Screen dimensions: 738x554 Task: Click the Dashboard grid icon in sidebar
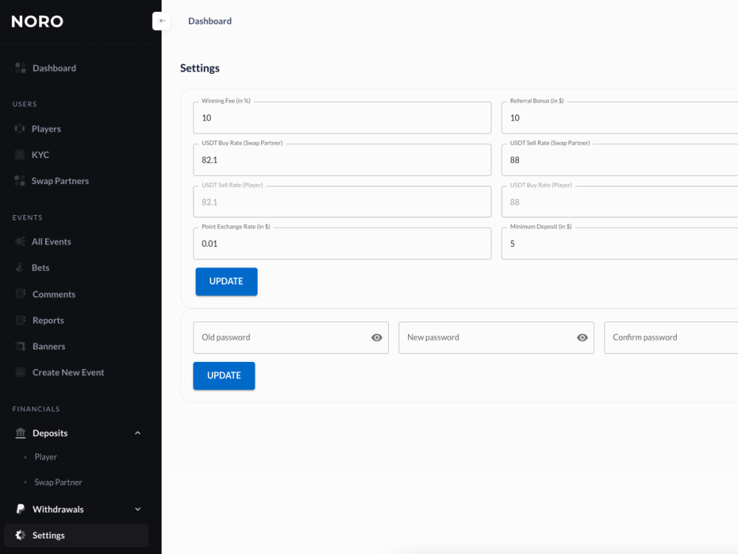coord(20,68)
